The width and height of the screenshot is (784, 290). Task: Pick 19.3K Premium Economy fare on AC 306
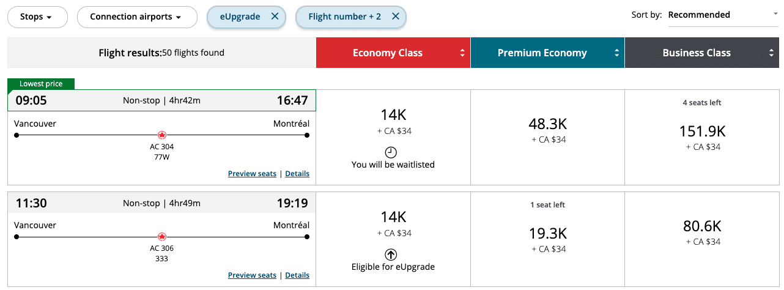pyautogui.click(x=547, y=237)
